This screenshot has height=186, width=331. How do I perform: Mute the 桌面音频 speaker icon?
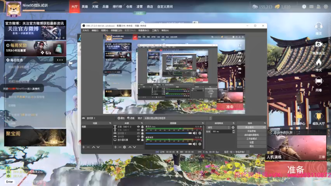click(194, 144)
